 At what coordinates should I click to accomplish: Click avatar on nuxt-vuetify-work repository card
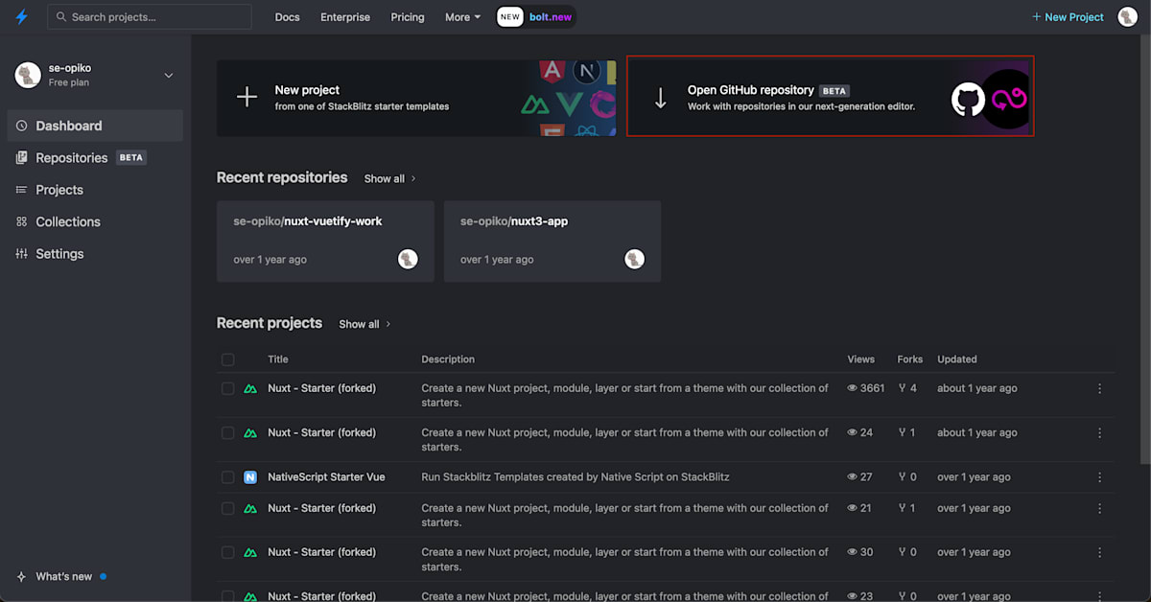[x=408, y=259]
